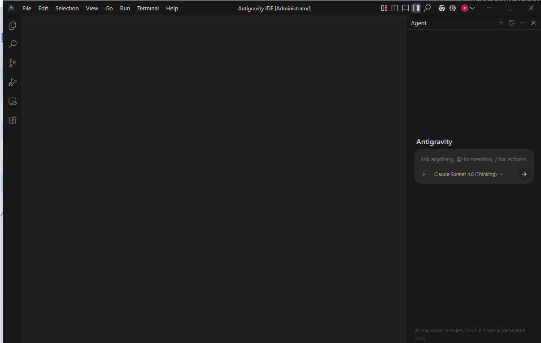Expand the account dropdown chevron
The height and width of the screenshot is (343, 541).
coord(472,8)
